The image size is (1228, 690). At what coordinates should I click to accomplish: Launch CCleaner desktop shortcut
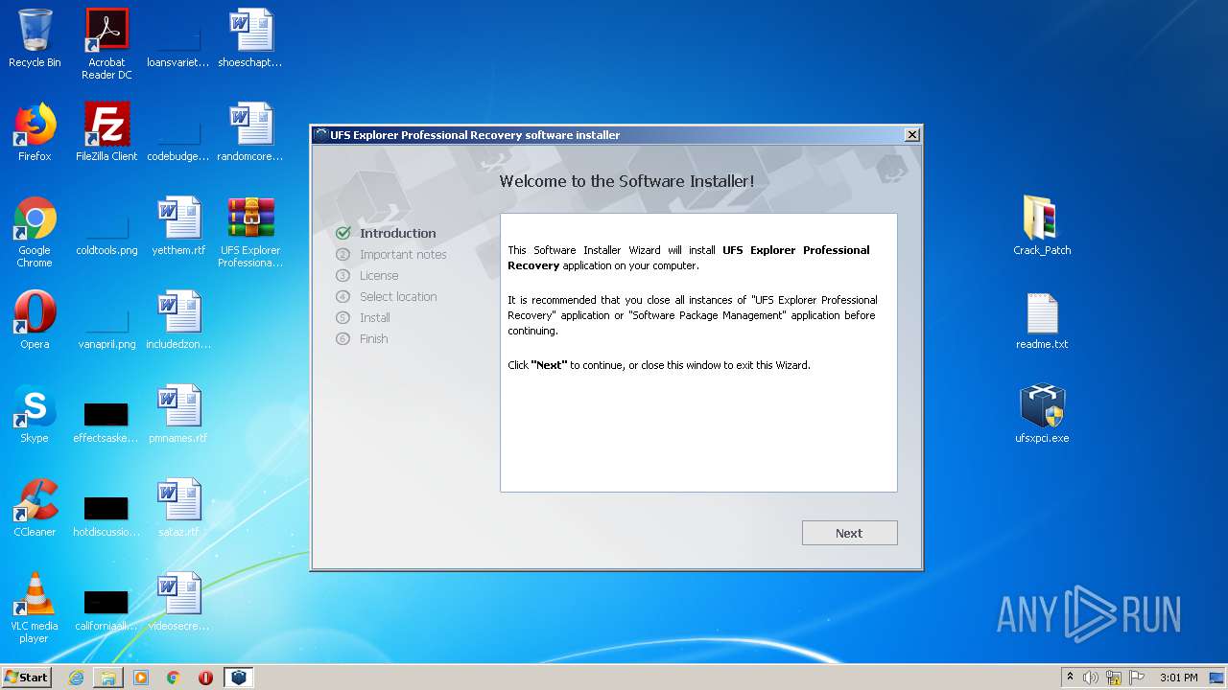(x=35, y=508)
